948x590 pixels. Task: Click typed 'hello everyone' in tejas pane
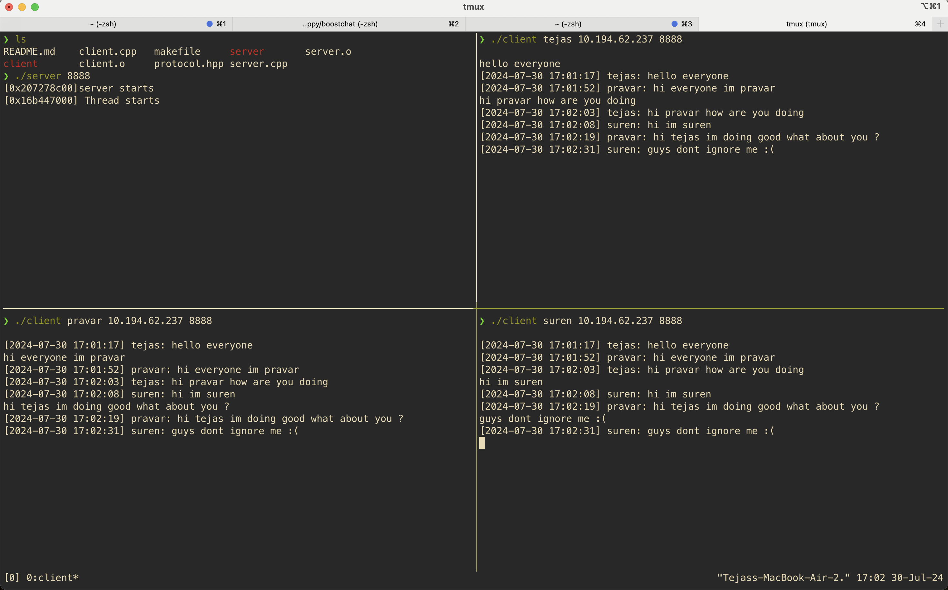point(520,63)
